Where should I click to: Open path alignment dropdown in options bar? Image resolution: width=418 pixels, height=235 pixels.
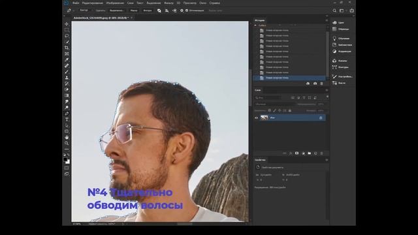pos(167,10)
